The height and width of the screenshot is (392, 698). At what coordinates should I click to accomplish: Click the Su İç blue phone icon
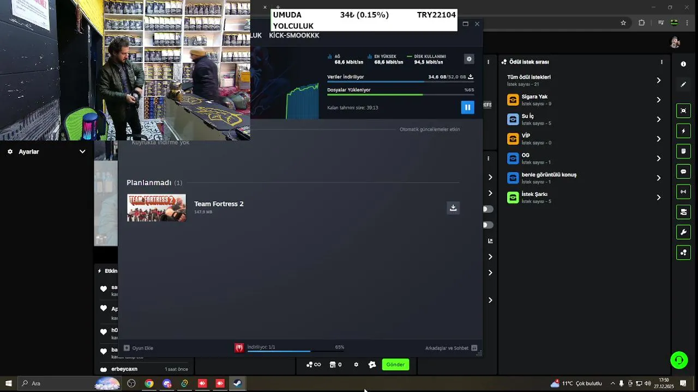[513, 119]
